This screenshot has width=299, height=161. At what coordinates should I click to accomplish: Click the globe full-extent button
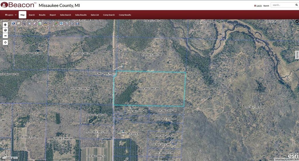pos(5,30)
